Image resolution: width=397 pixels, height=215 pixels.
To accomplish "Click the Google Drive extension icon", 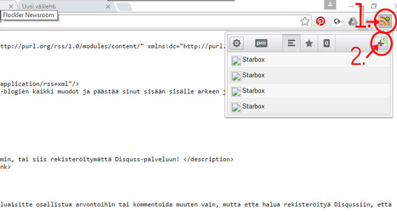I will [x=352, y=21].
